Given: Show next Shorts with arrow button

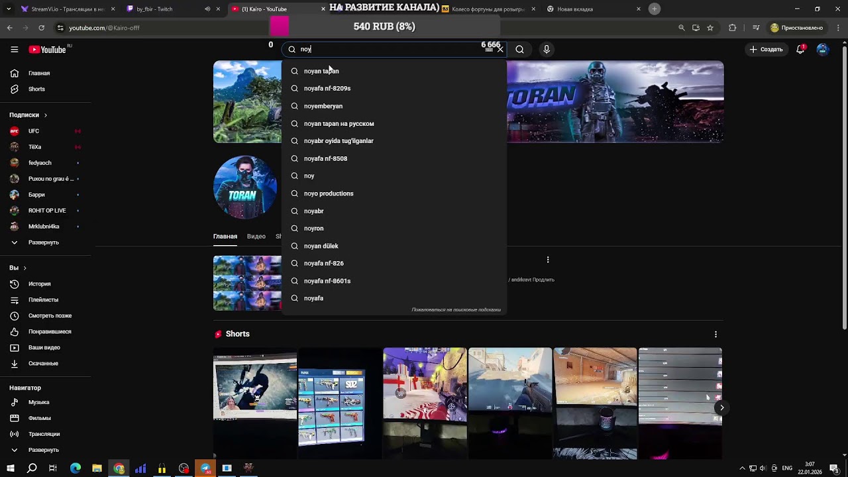Looking at the screenshot, I should click(x=721, y=407).
